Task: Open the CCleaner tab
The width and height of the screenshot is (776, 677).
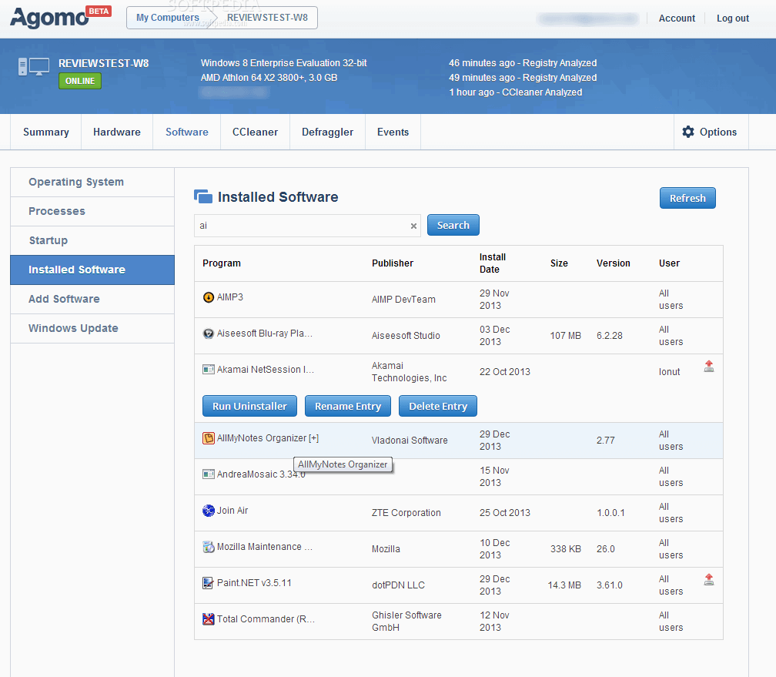Action: [255, 132]
